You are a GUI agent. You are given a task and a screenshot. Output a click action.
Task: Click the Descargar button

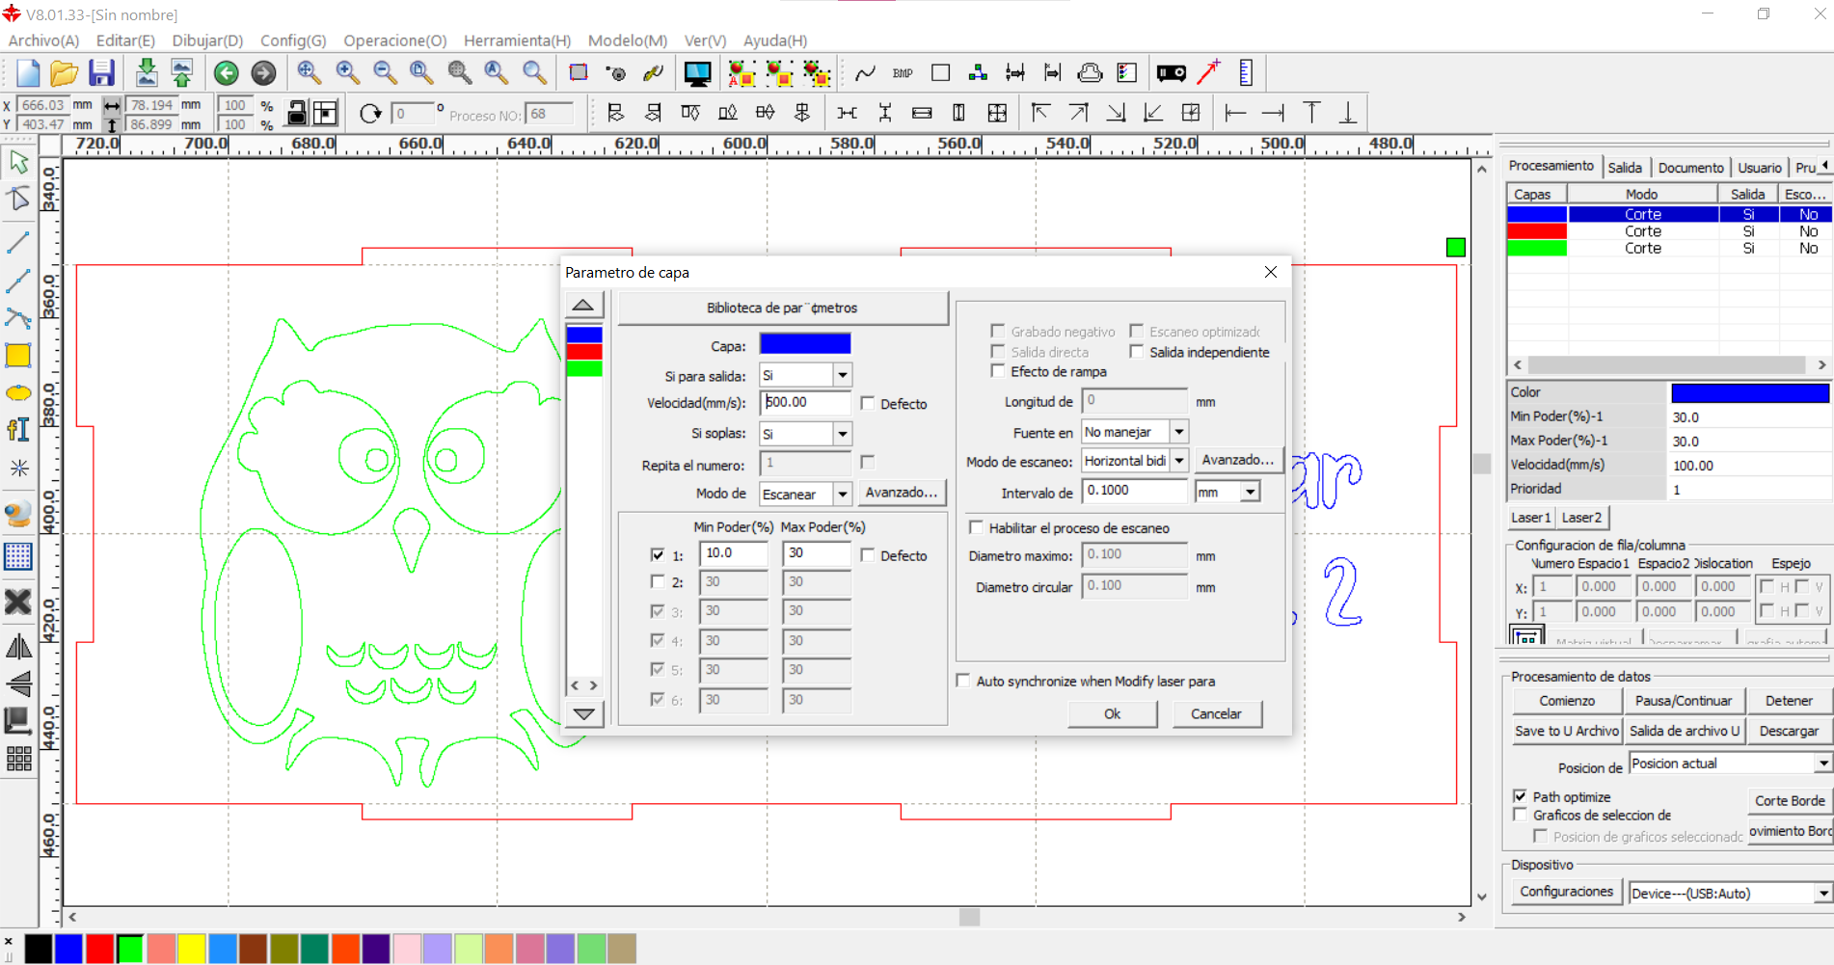coord(1789,731)
